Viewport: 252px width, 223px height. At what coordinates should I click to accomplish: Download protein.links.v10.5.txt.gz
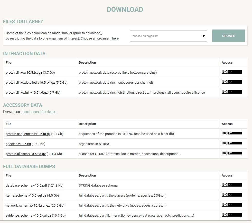[24, 73]
